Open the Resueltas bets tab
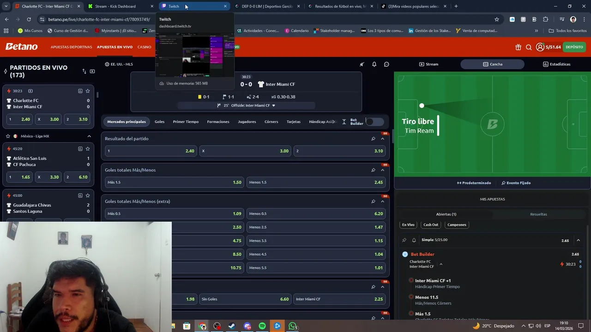 (538, 214)
